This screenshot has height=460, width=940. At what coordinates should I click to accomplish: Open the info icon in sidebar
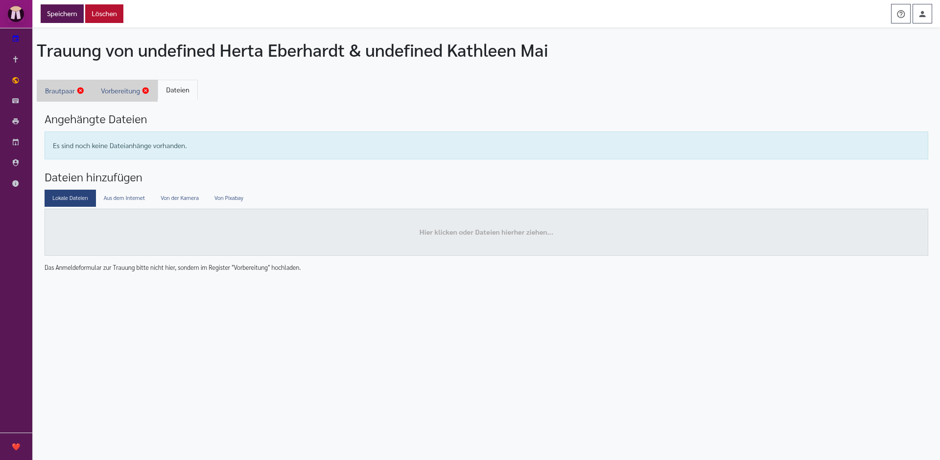coord(16,183)
